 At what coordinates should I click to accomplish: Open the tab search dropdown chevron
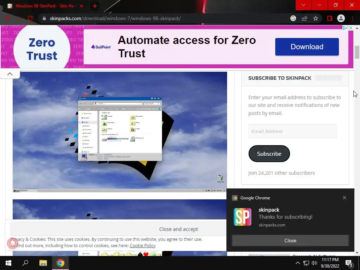[x=303, y=5]
